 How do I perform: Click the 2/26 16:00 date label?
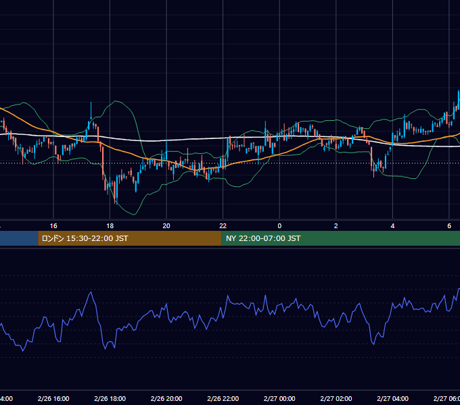click(53, 398)
